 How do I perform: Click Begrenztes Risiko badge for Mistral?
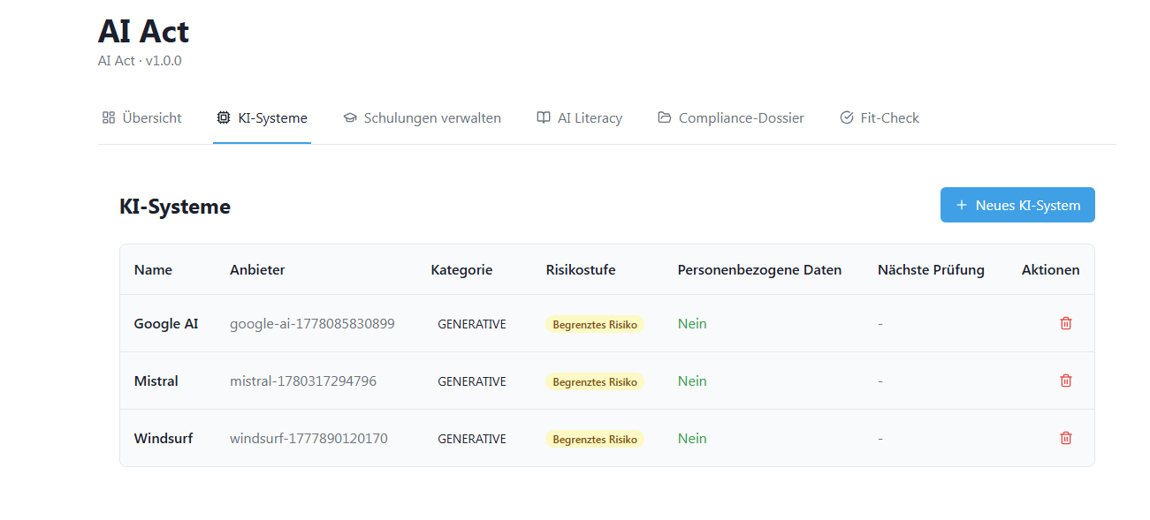(595, 381)
